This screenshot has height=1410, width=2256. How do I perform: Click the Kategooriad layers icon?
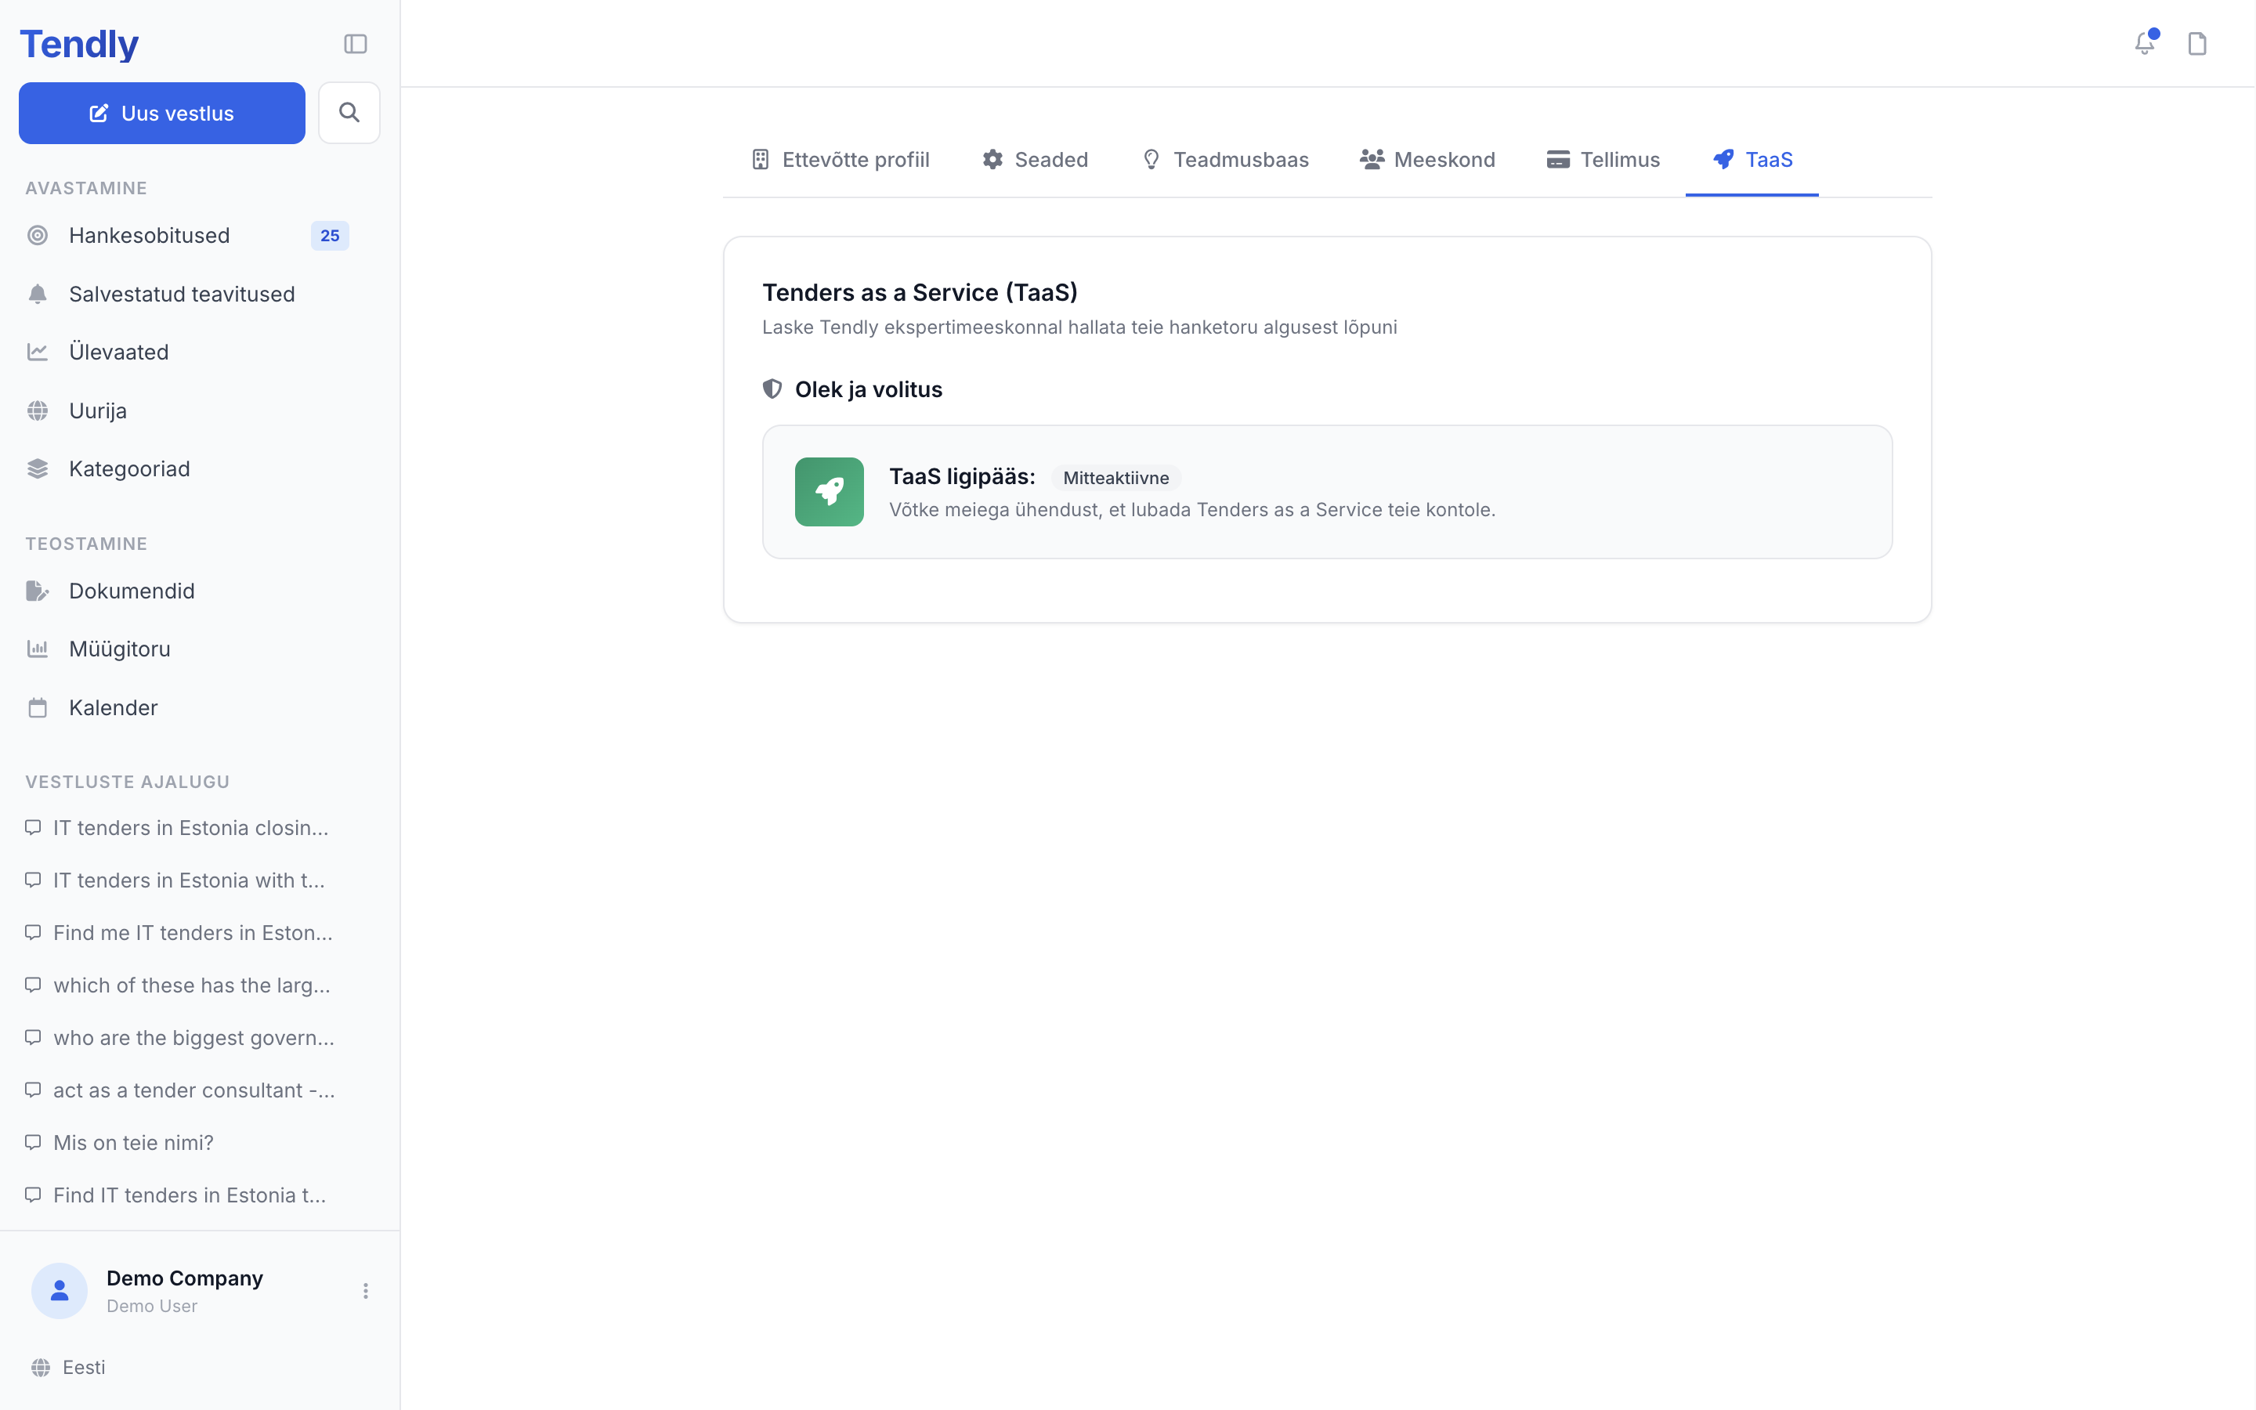[x=38, y=468]
